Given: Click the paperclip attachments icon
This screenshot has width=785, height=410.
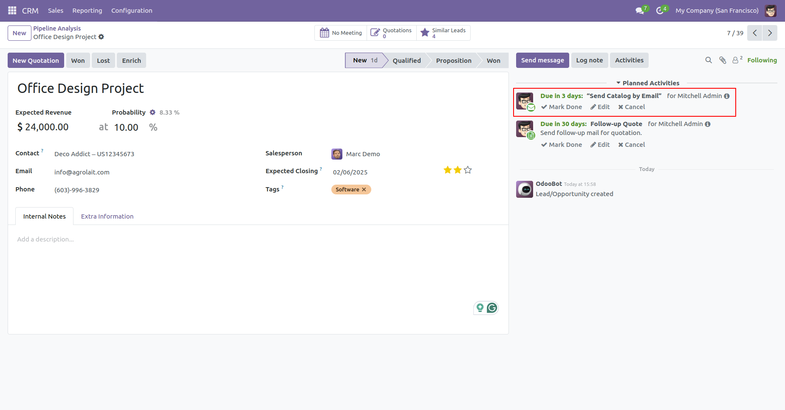Looking at the screenshot, I should [x=723, y=60].
